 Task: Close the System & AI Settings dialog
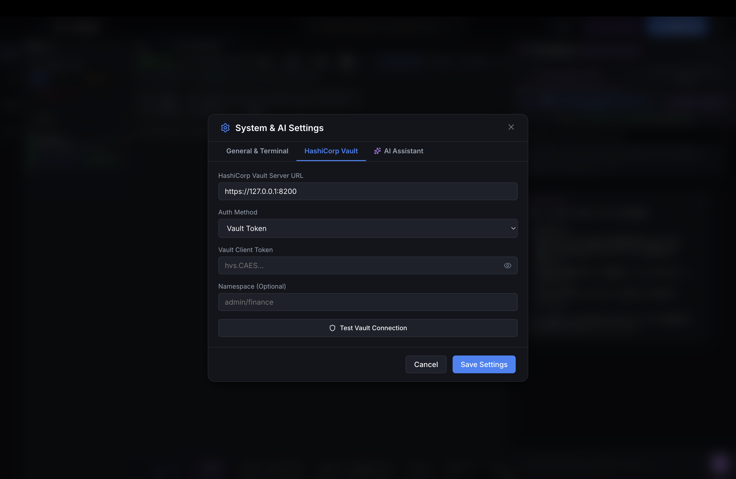(x=511, y=127)
